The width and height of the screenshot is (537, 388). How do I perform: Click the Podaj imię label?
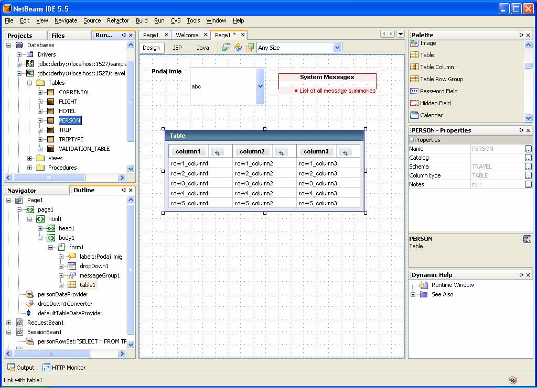pyautogui.click(x=166, y=71)
